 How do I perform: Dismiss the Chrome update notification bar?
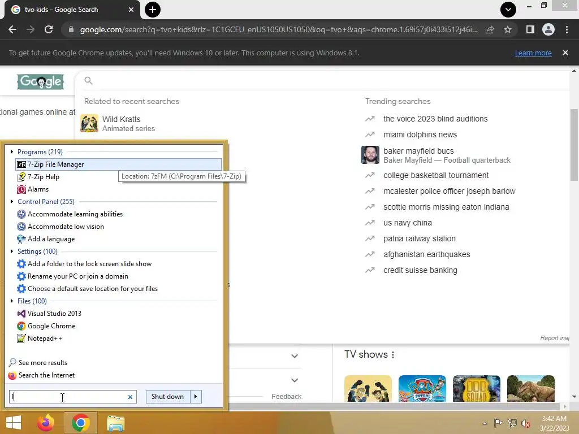(565, 53)
